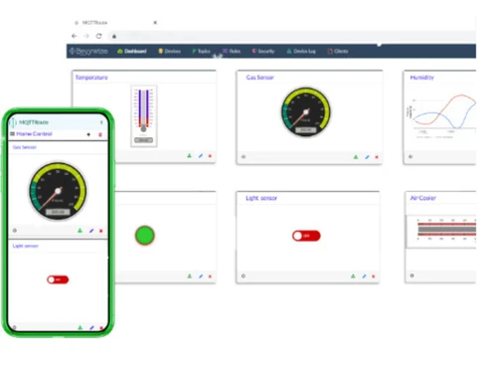The height and width of the screenshot is (373, 497).
Task: Click green icon on browser Light sensor card
Action: tap(353, 276)
